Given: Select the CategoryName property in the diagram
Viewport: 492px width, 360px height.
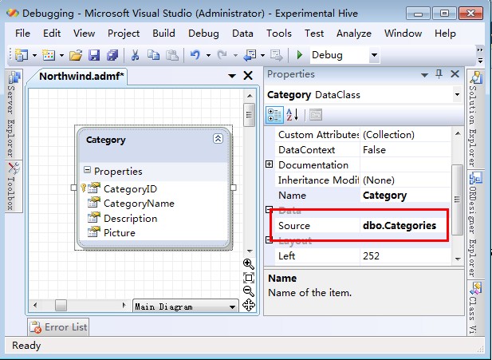Looking at the screenshot, I should pyautogui.click(x=139, y=204).
